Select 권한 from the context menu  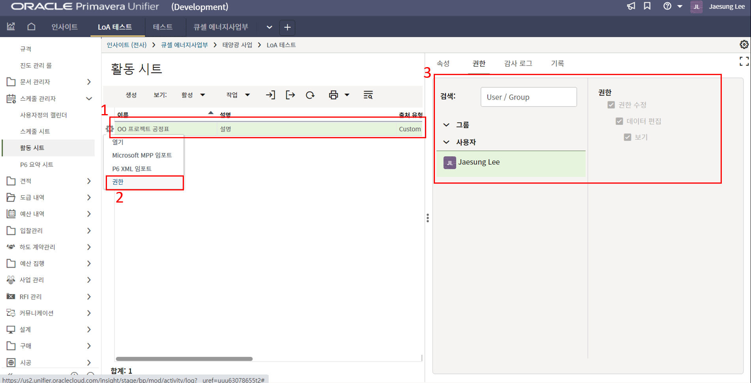pyautogui.click(x=118, y=182)
